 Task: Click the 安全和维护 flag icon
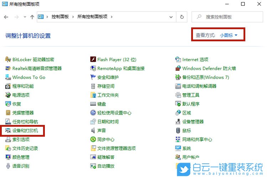tap(93, 77)
